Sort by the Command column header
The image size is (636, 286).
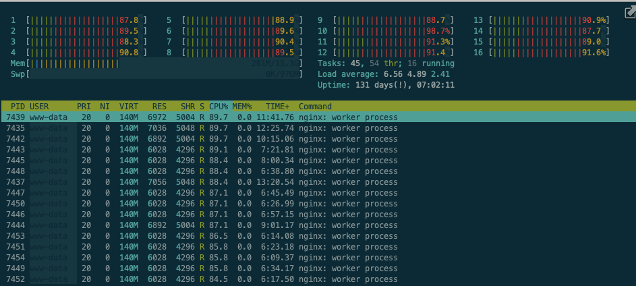coord(315,107)
